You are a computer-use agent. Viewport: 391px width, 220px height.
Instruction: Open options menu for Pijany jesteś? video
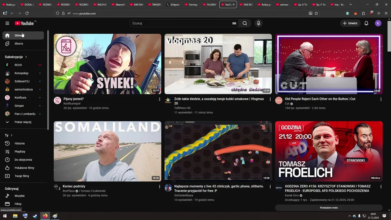[159, 99]
